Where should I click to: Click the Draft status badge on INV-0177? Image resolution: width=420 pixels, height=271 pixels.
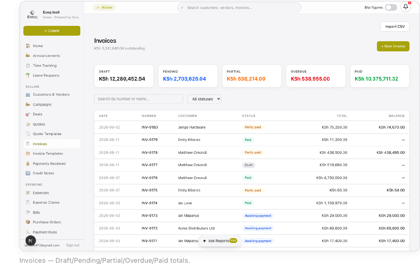click(x=249, y=165)
